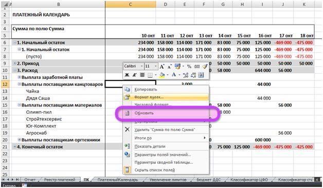Open the borders dropdown arrow
Screen dimensions: 323x188
tap(156, 75)
